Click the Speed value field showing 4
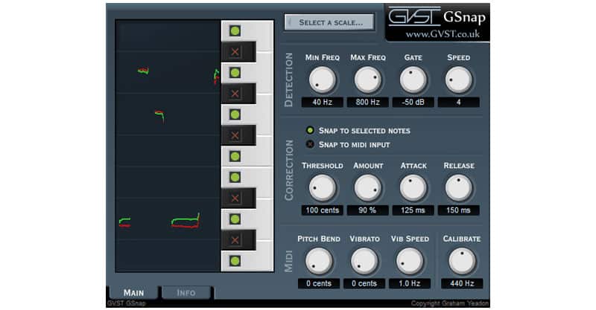The image size is (596, 310). click(x=458, y=102)
